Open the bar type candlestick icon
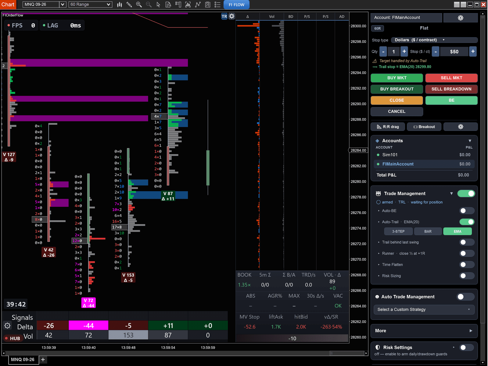 coord(120,4)
